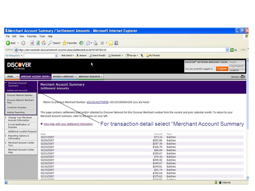The width and height of the screenshot is (255, 191).
Task: Select Discover Network Merchant Fees in sidebar
Action: pos(21,101)
